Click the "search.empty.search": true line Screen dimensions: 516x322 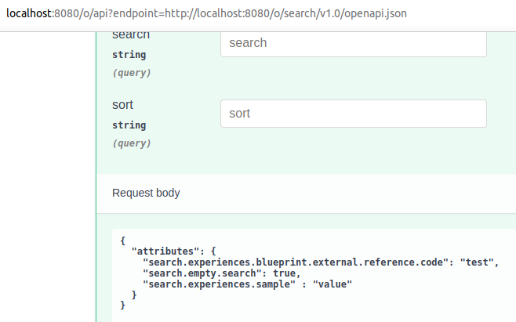coord(221,273)
